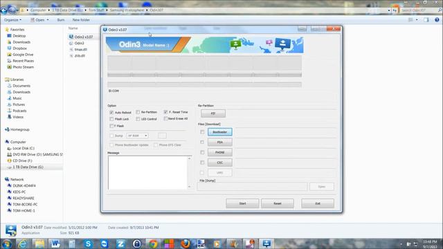Click the Windows Start orb
This screenshot has width=443, height=249.
[7, 243]
